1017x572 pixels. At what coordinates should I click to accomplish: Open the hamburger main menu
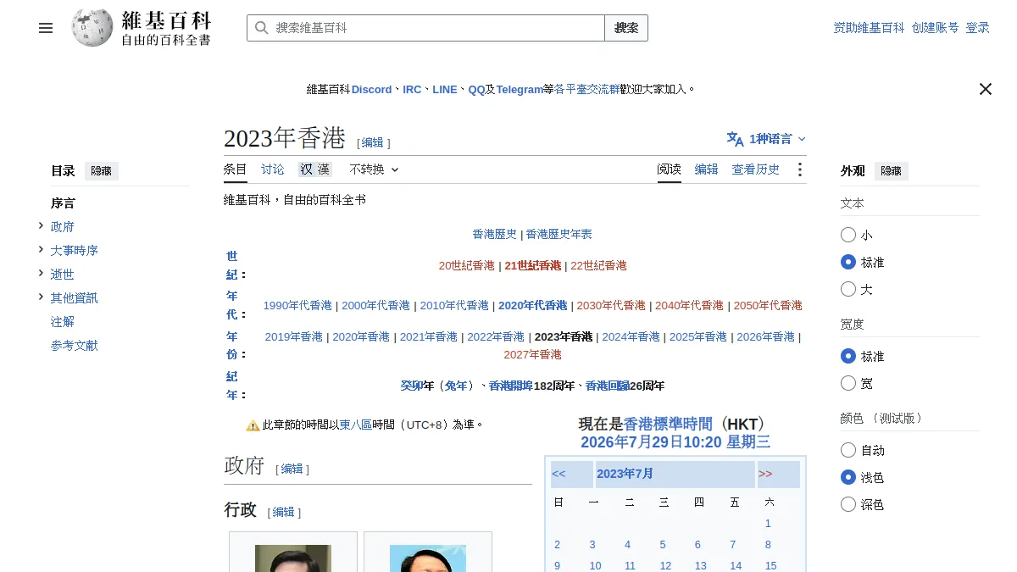(46, 28)
